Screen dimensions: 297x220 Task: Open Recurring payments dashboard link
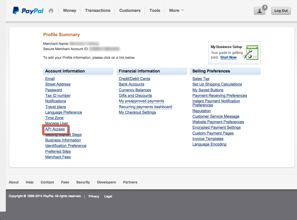point(145,107)
